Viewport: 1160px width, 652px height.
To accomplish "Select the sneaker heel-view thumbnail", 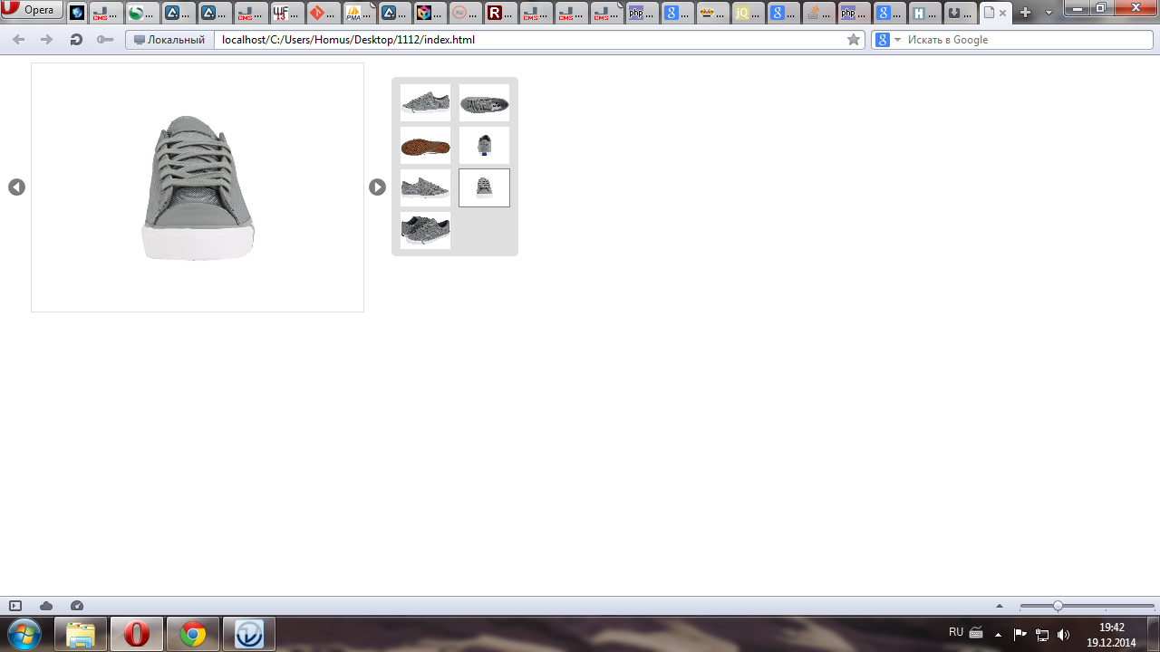I will point(484,145).
